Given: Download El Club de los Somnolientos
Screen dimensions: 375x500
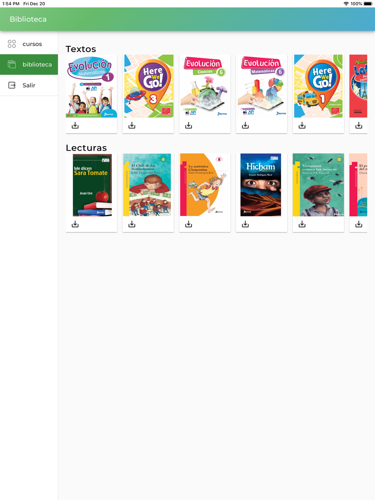Looking at the screenshot, I should click(x=132, y=224).
